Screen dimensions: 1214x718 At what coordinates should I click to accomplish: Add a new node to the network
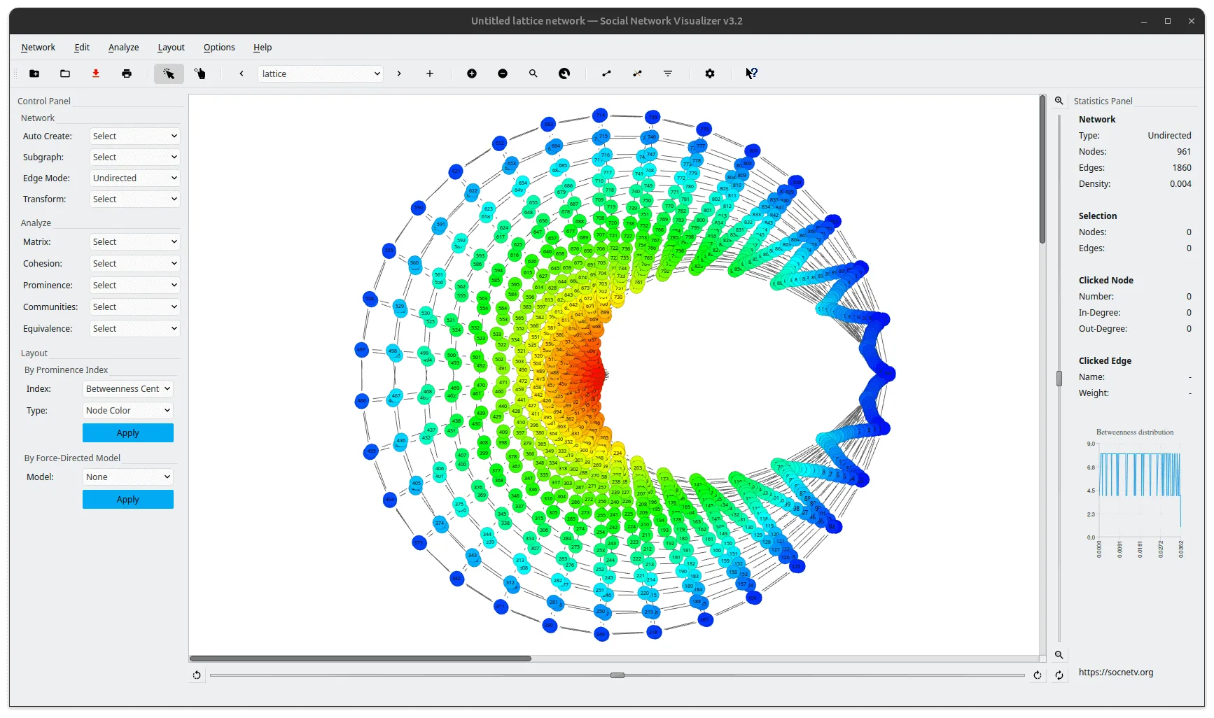coord(472,73)
